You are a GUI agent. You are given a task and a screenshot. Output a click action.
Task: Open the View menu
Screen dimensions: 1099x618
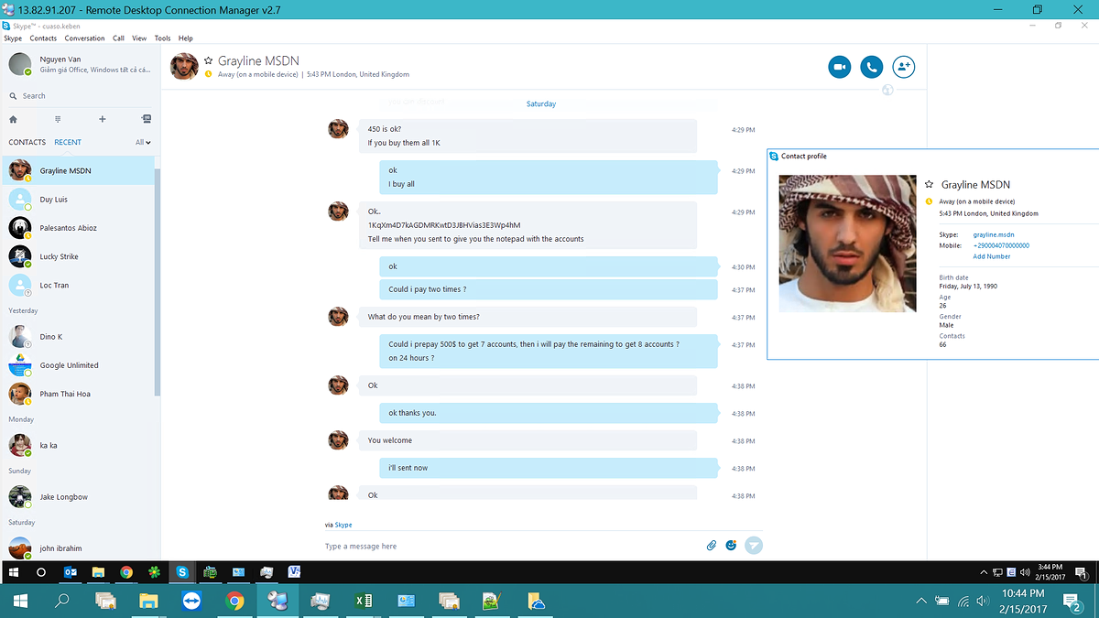[x=139, y=38]
